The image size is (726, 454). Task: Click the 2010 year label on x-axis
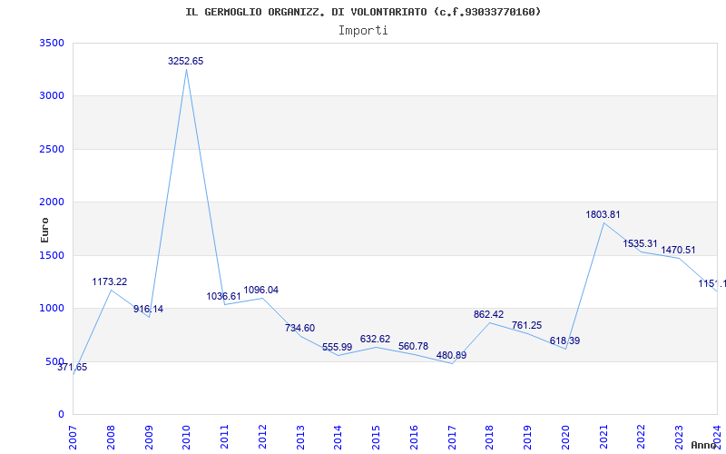pyautogui.click(x=187, y=438)
